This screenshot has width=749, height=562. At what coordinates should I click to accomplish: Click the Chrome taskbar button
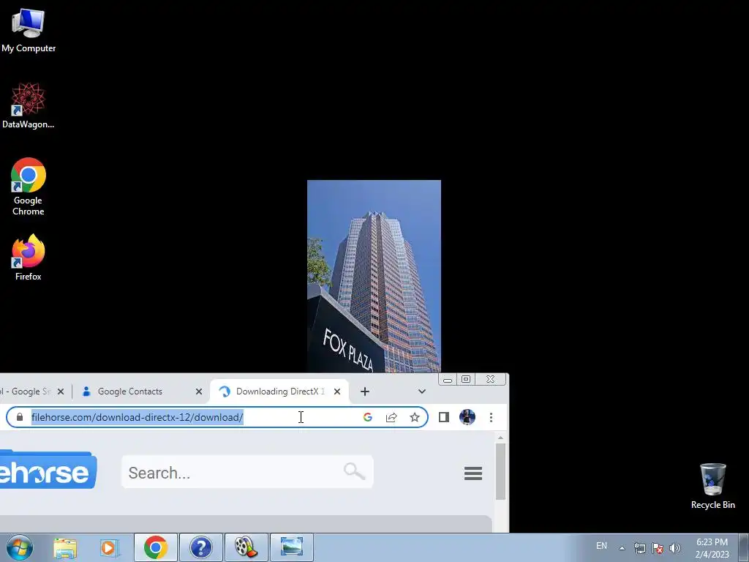coord(156,547)
